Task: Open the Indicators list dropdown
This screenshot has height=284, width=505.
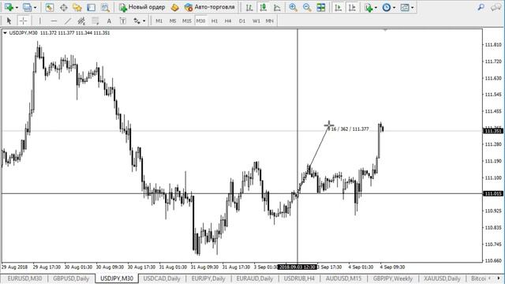Action: click(376, 8)
